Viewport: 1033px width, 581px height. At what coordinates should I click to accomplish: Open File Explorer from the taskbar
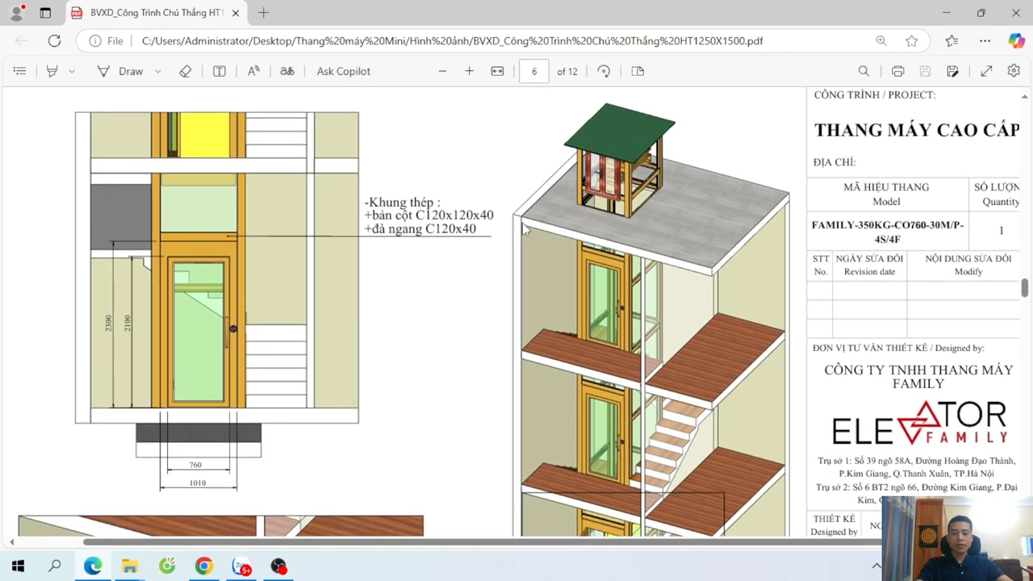pyautogui.click(x=130, y=566)
